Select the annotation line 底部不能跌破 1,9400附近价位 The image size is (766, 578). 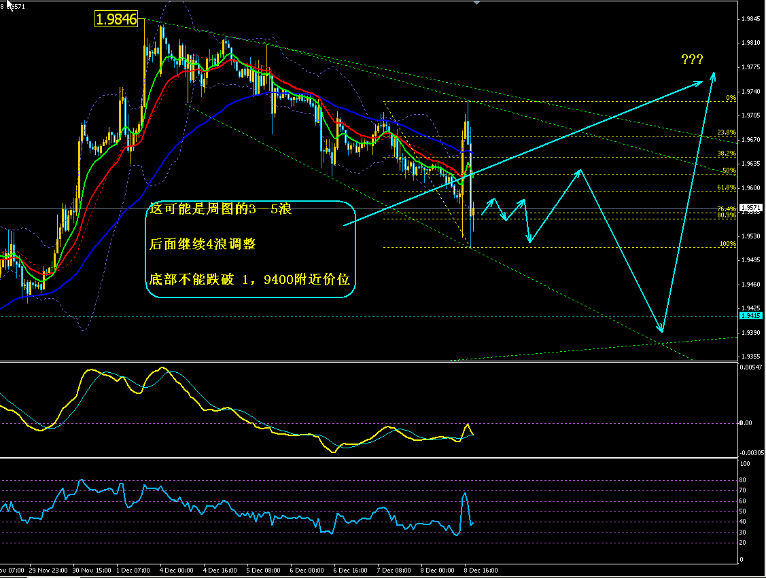click(249, 279)
